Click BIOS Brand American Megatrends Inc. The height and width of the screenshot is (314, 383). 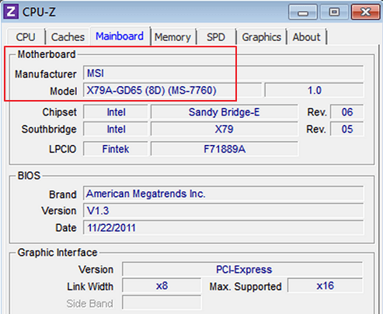224,193
